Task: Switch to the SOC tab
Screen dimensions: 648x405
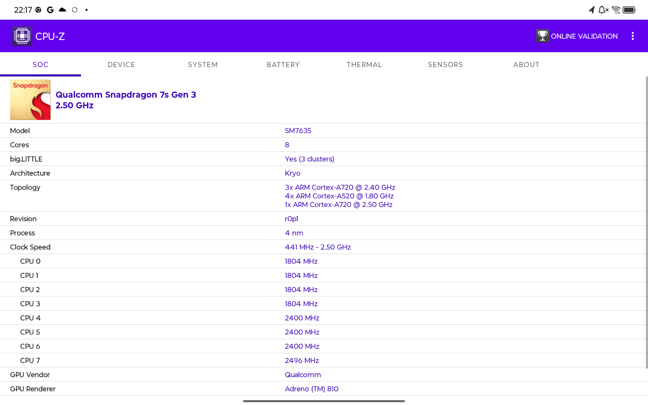Action: pos(40,64)
